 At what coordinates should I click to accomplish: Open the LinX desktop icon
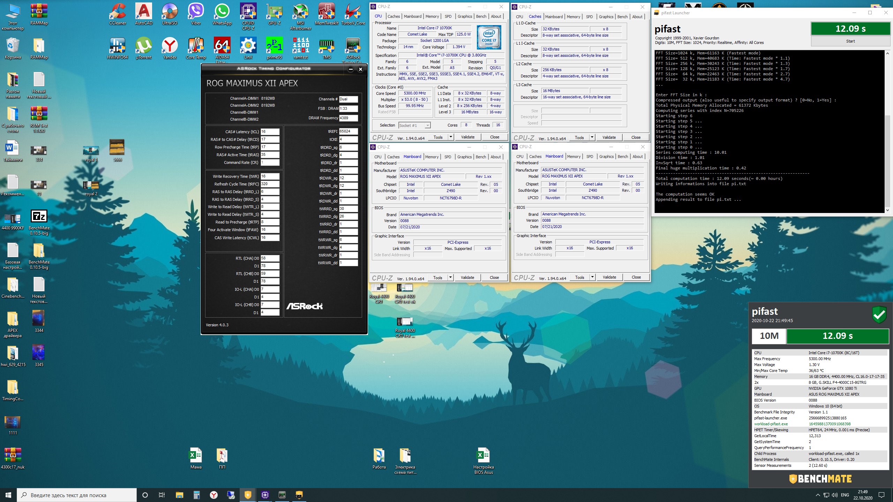click(x=248, y=48)
